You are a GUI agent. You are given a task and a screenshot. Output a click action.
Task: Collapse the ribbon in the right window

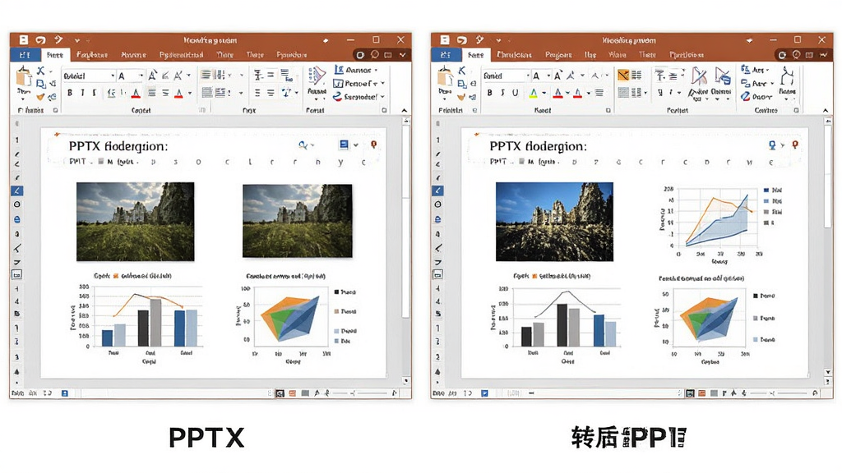click(826, 110)
